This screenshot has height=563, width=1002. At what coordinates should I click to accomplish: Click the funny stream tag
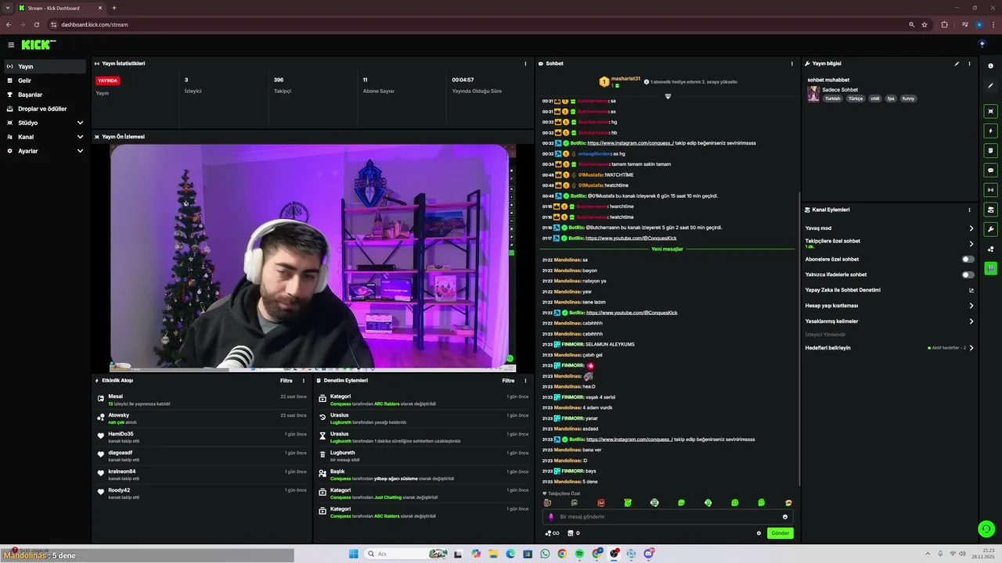tap(908, 99)
